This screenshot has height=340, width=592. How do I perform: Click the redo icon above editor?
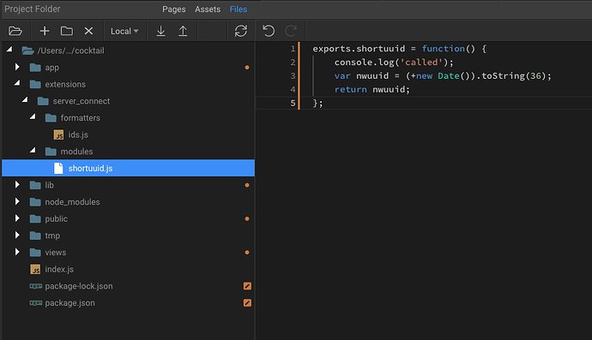tap(291, 31)
